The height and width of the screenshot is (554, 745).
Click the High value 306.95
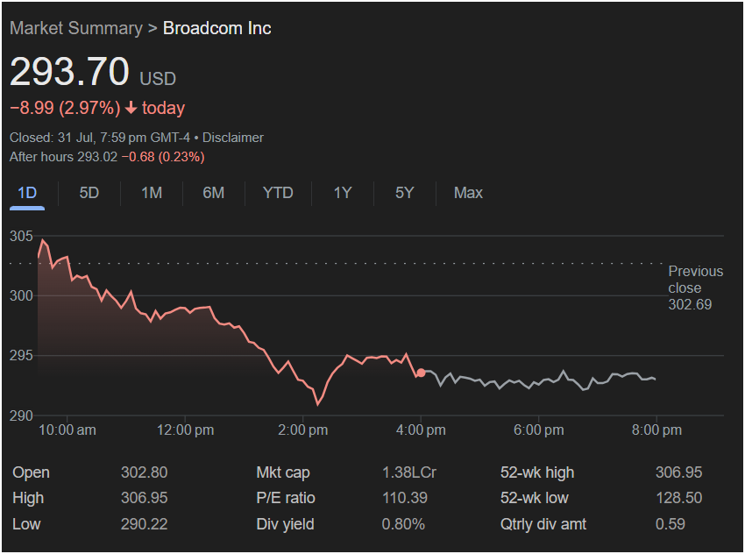[144, 498]
